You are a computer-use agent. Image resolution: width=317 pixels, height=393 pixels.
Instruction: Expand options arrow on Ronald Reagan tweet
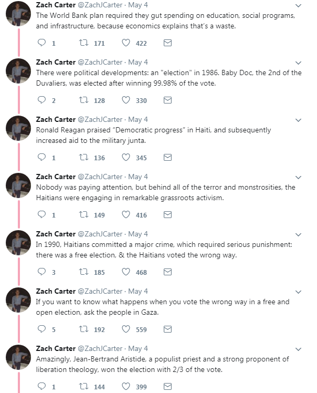pyautogui.click(x=299, y=120)
